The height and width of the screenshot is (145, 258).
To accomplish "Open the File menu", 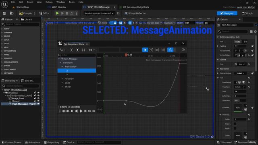I will [x=13, y=2].
